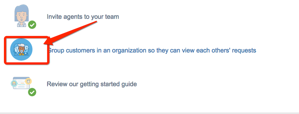Viewport: 299px width, 114px height.
Task: Click the female agent avatar icon
Action: (x=22, y=16)
